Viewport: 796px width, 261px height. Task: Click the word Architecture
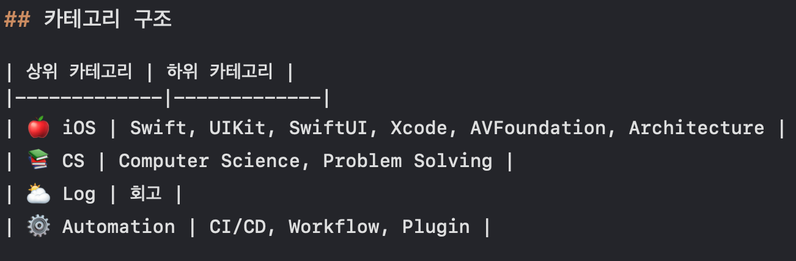coord(696,129)
